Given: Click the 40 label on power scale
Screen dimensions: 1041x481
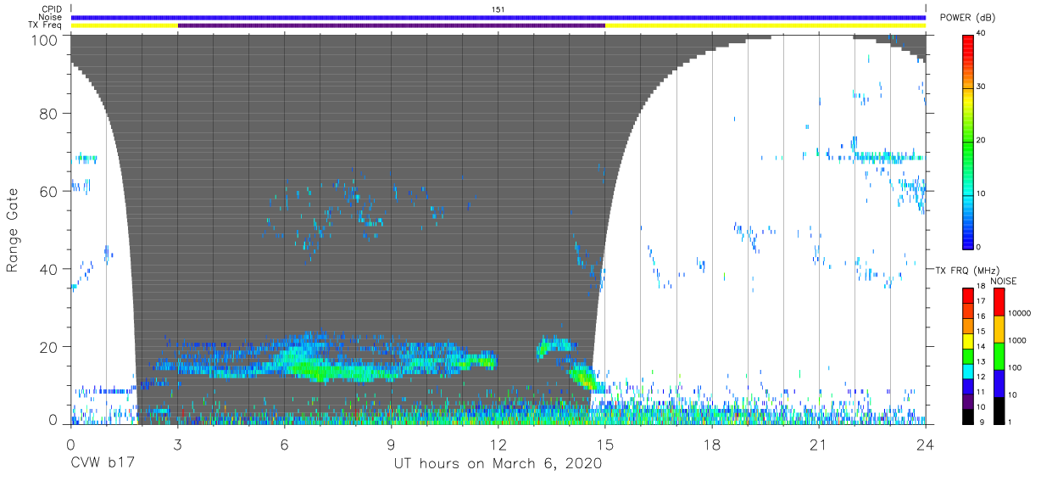Looking at the screenshot, I should [x=982, y=34].
